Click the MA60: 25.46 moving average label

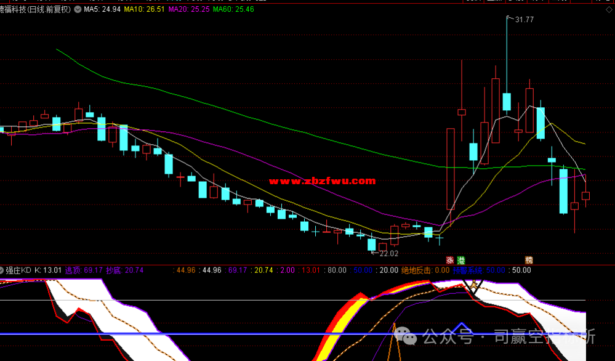[x=233, y=9]
